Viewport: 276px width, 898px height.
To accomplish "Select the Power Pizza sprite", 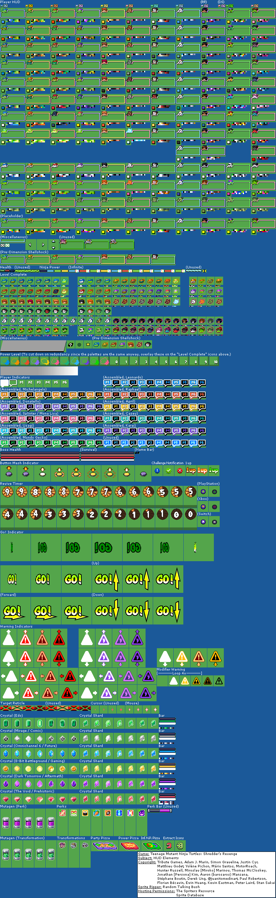I will click(129, 845).
